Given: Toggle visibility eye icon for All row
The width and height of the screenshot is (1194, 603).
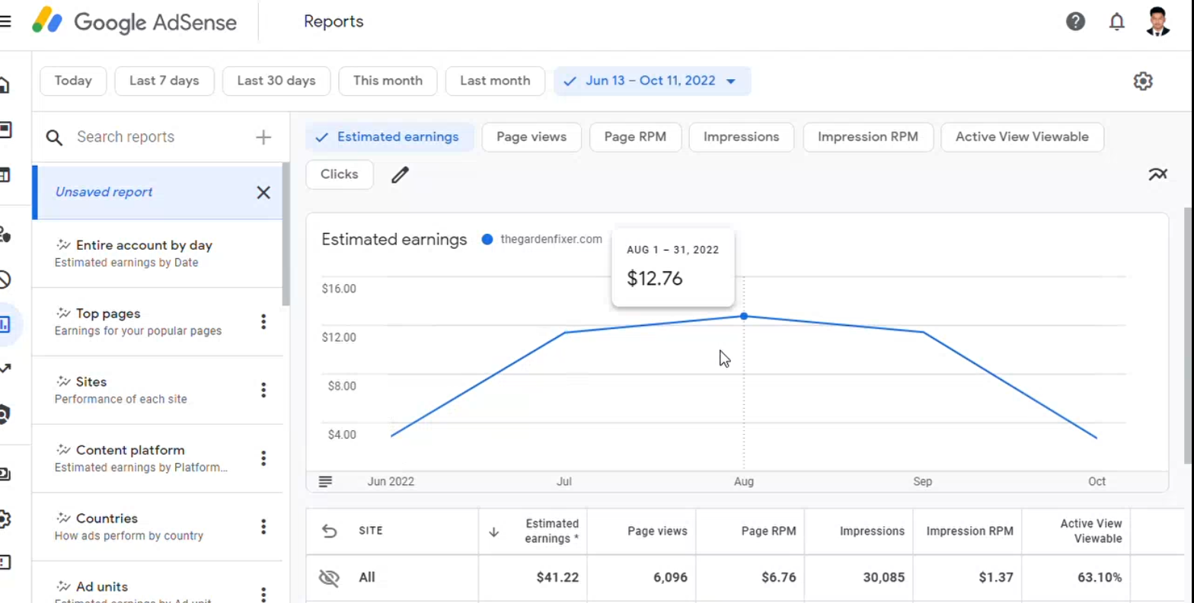Looking at the screenshot, I should pos(329,577).
